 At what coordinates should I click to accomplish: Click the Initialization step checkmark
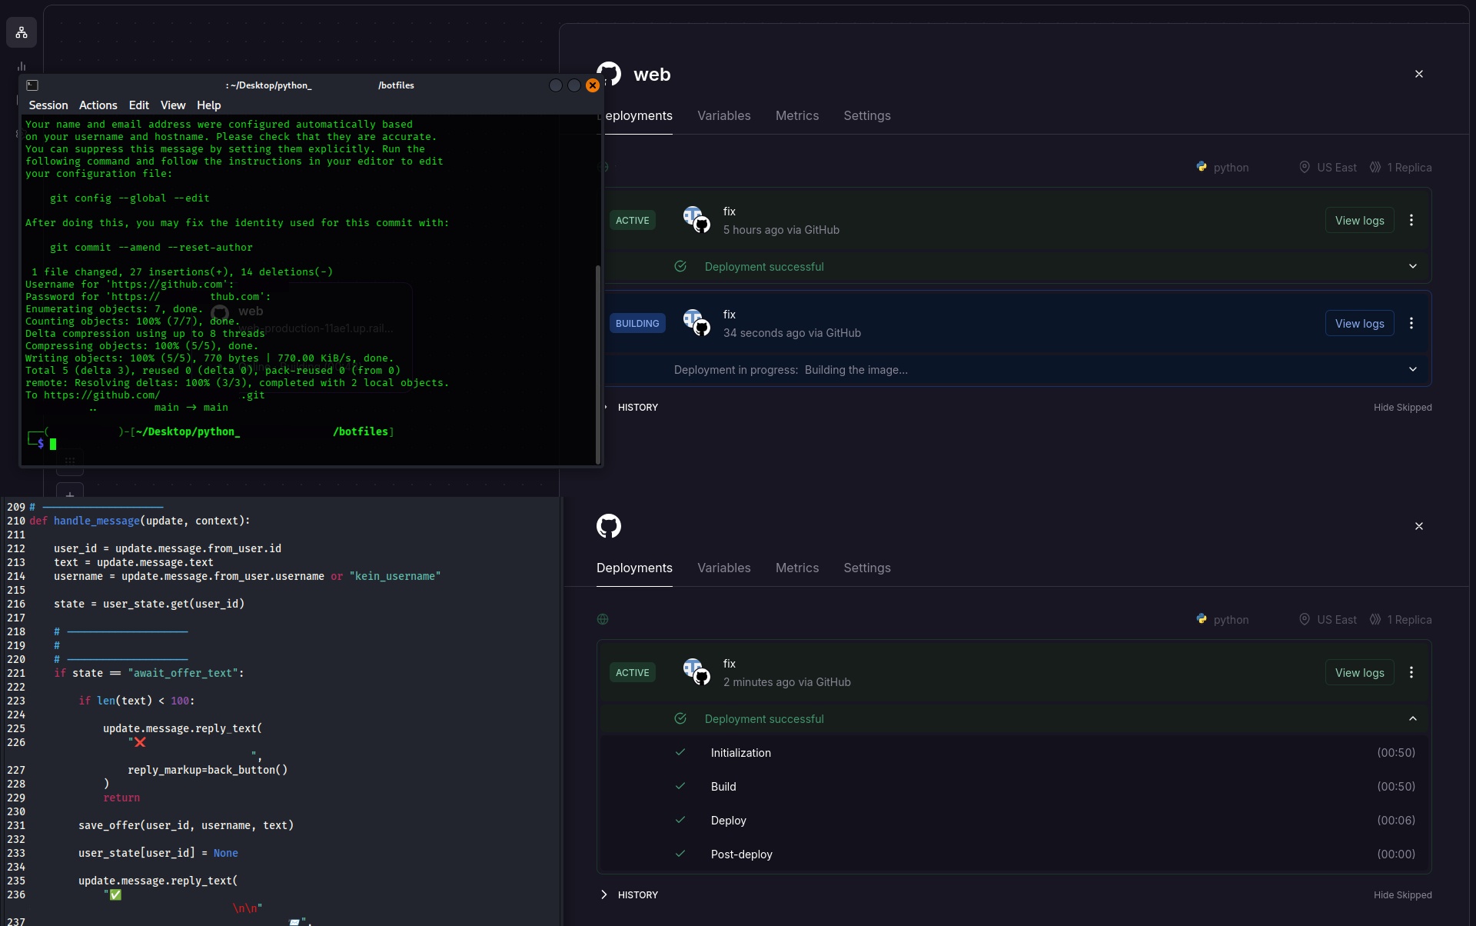tap(680, 752)
